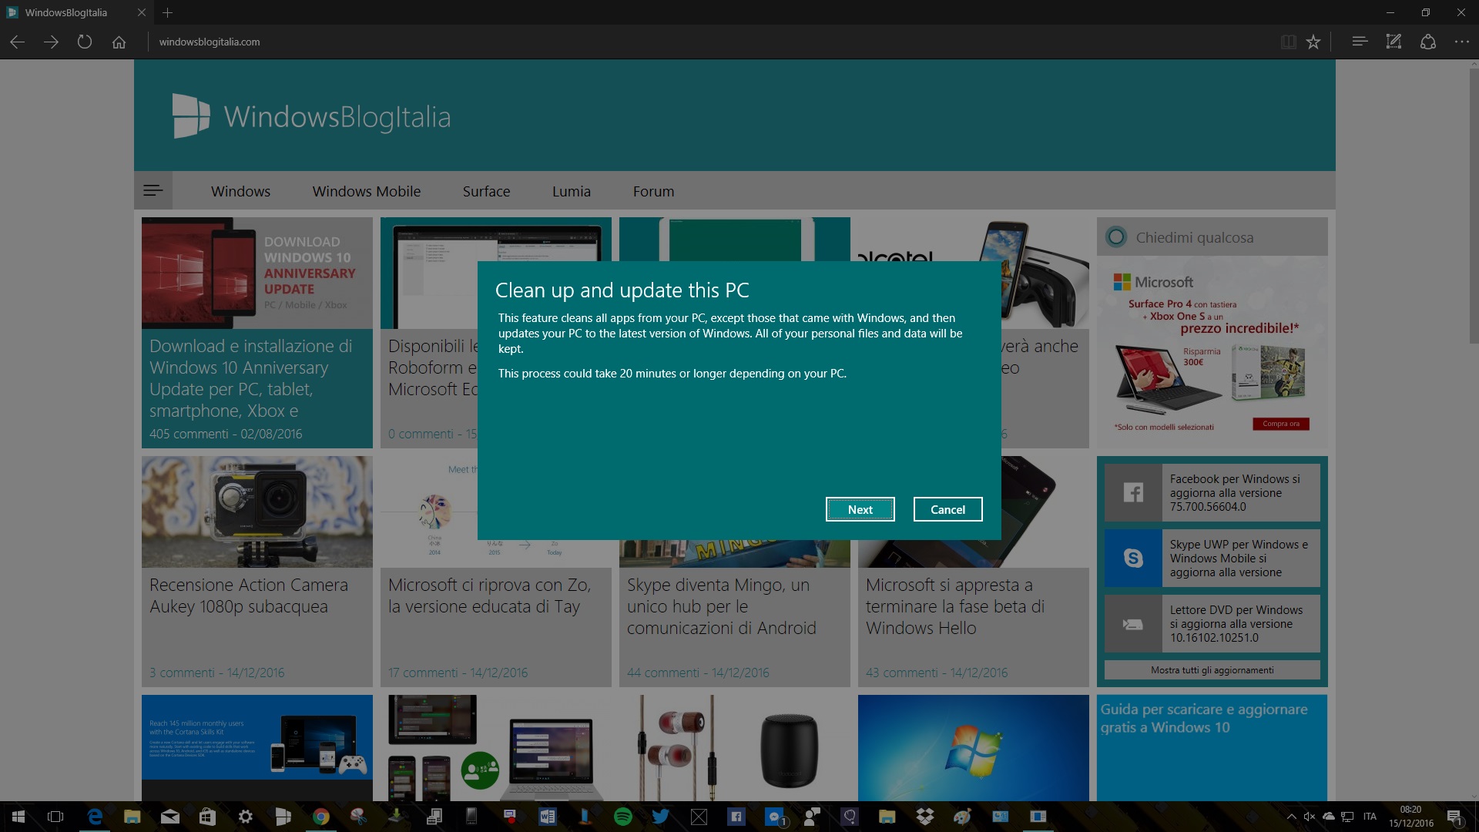Open the Windows nav menu item
The image size is (1479, 832).
240,191
